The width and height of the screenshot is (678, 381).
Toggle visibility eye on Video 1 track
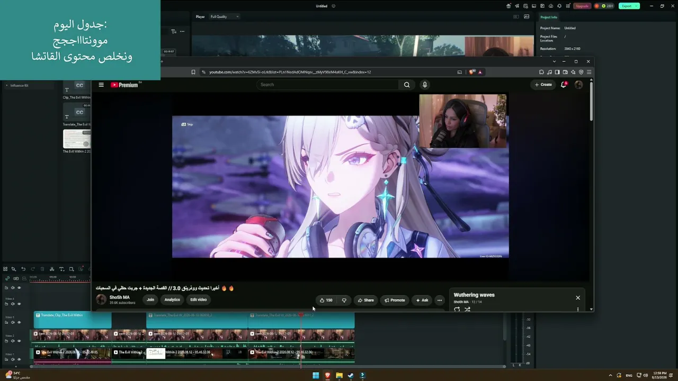[x=19, y=359]
